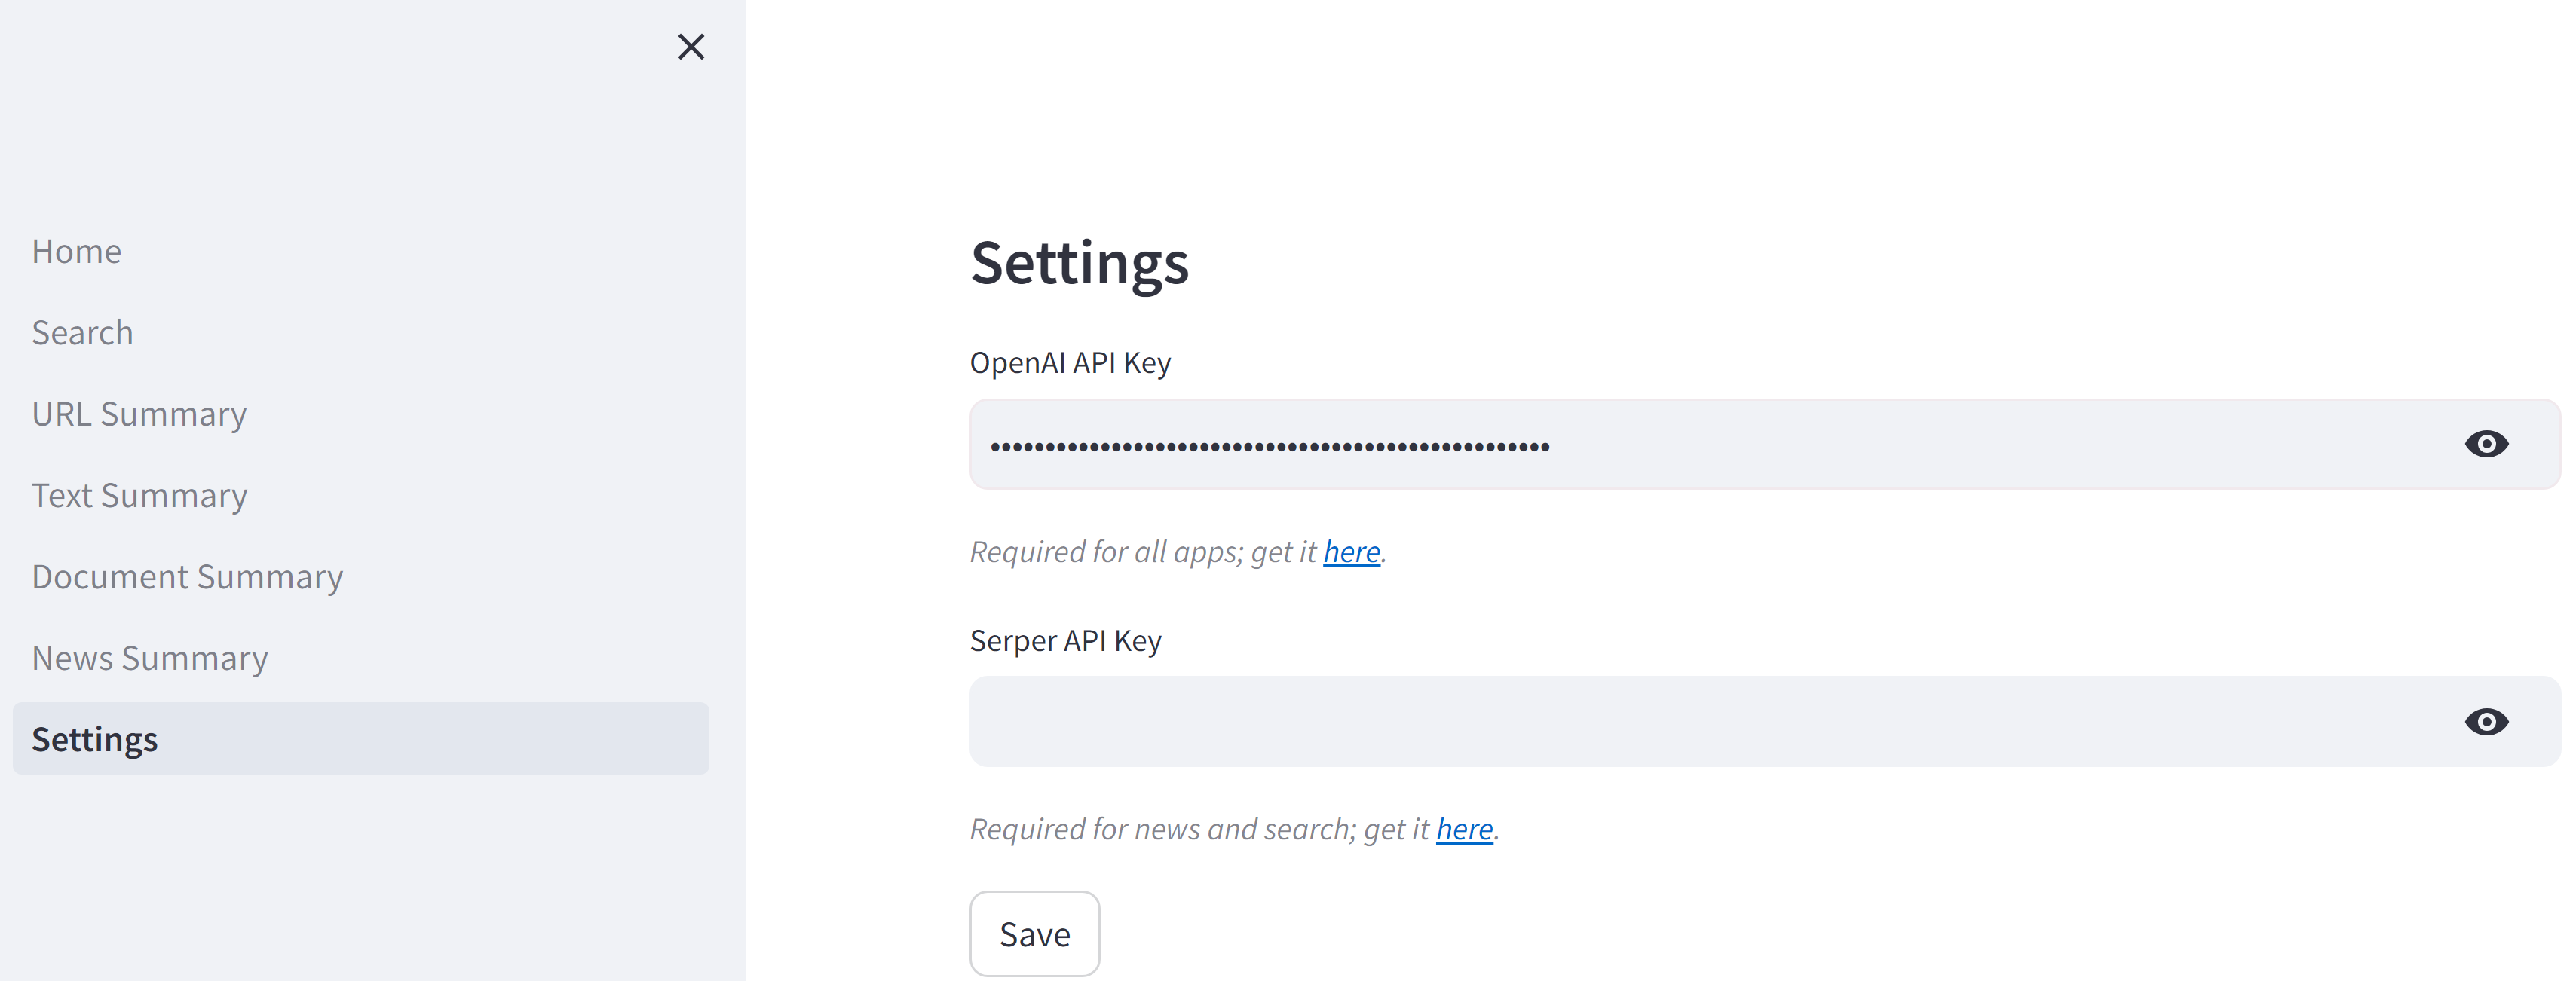The width and height of the screenshot is (2576, 981).
Task: Click the 'OpenAI API Key' field label
Action: pyautogui.click(x=1070, y=362)
